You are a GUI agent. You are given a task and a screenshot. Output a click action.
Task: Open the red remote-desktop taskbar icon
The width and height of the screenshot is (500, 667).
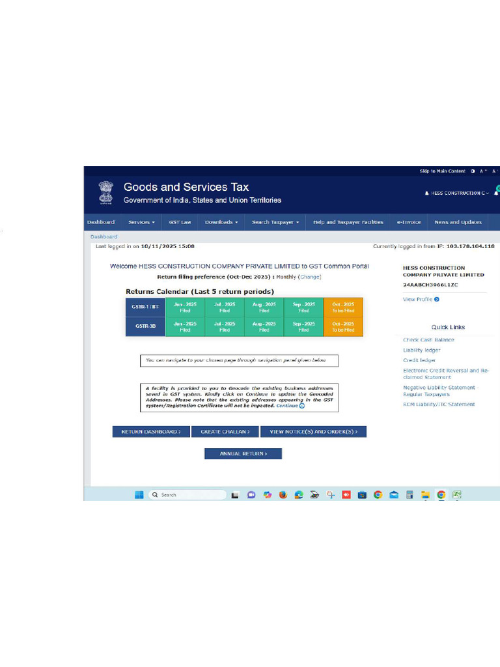[346, 495]
